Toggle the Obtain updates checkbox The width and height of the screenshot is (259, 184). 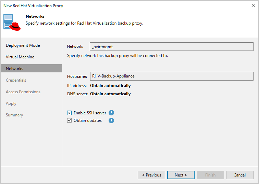click(69, 121)
